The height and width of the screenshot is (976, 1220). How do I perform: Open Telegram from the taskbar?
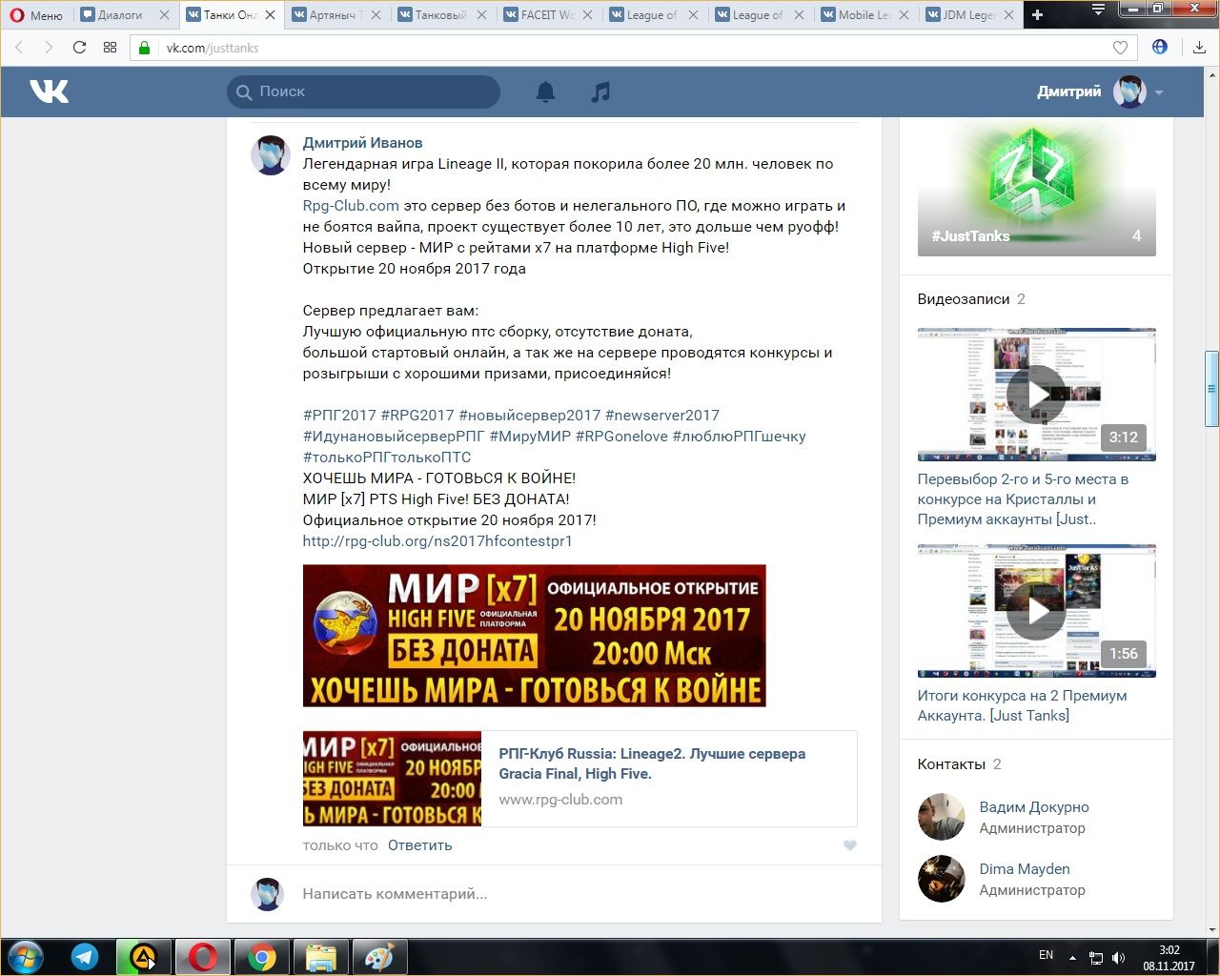(x=85, y=956)
